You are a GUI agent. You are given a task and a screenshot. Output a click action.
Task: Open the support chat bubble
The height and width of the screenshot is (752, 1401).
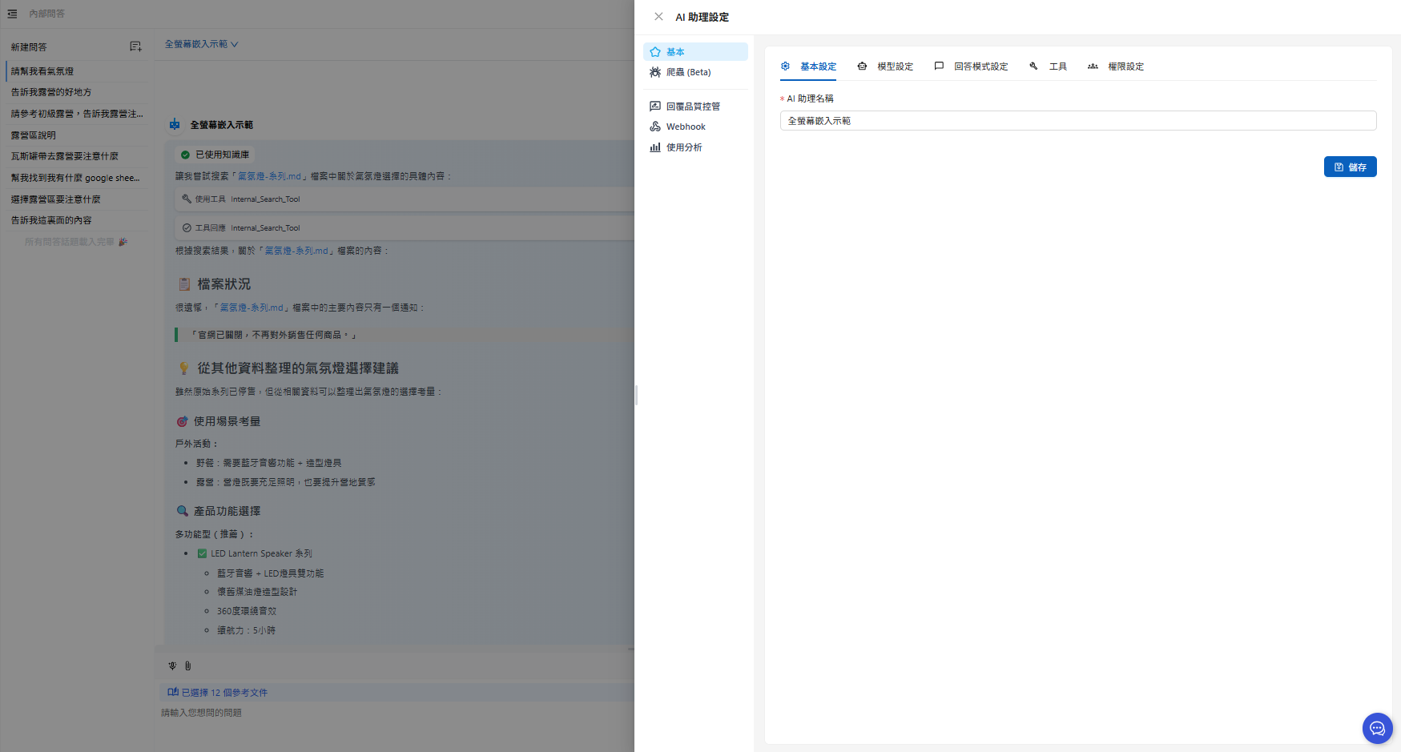coord(1377,728)
